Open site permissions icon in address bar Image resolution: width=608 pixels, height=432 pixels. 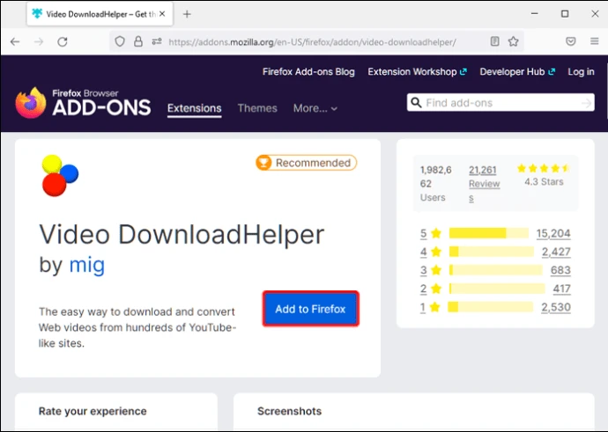coord(157,41)
